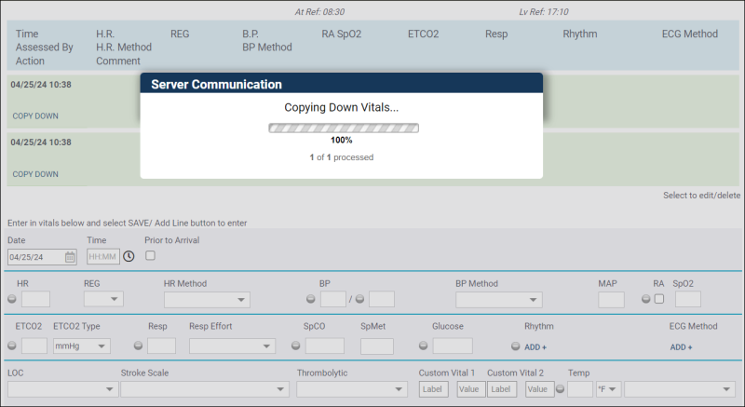Click the 'At Ref: 08:30' text

319,12
